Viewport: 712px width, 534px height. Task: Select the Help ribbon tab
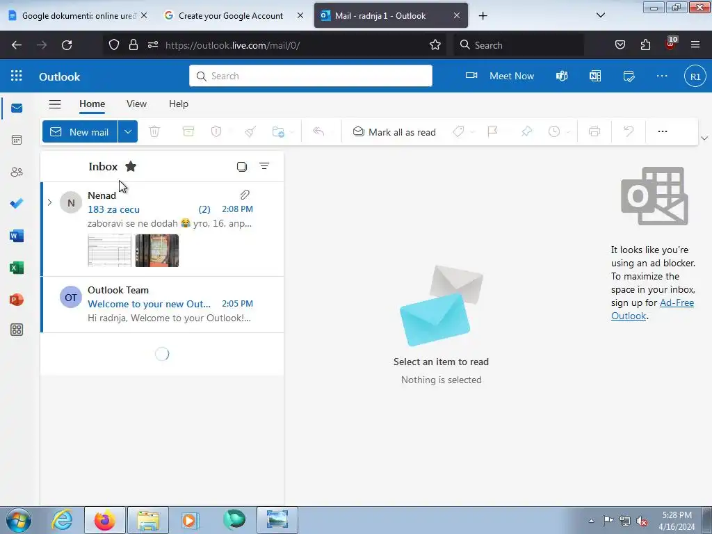179,104
